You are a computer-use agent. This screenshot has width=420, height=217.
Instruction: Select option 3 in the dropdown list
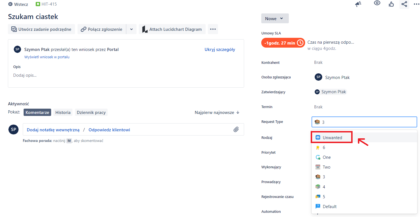(x=364, y=177)
